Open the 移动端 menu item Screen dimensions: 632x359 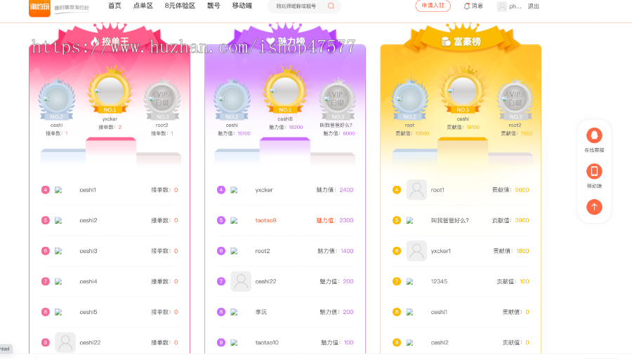(x=242, y=6)
